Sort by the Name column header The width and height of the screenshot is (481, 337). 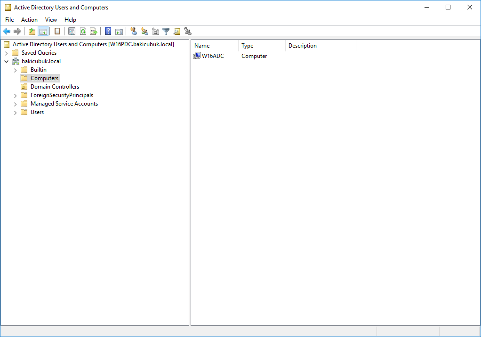[x=215, y=46]
